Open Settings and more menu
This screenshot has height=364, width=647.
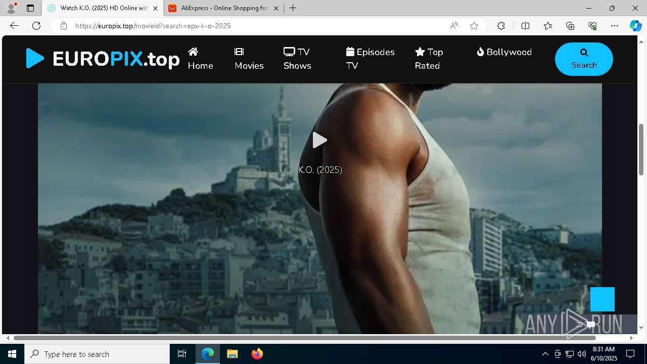pyautogui.click(x=615, y=26)
